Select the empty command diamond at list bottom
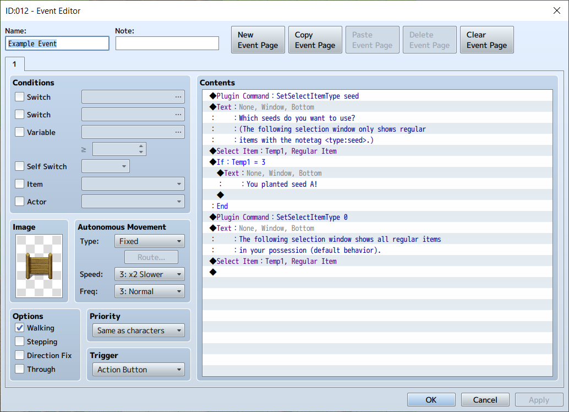The height and width of the screenshot is (412, 569). 213,272
